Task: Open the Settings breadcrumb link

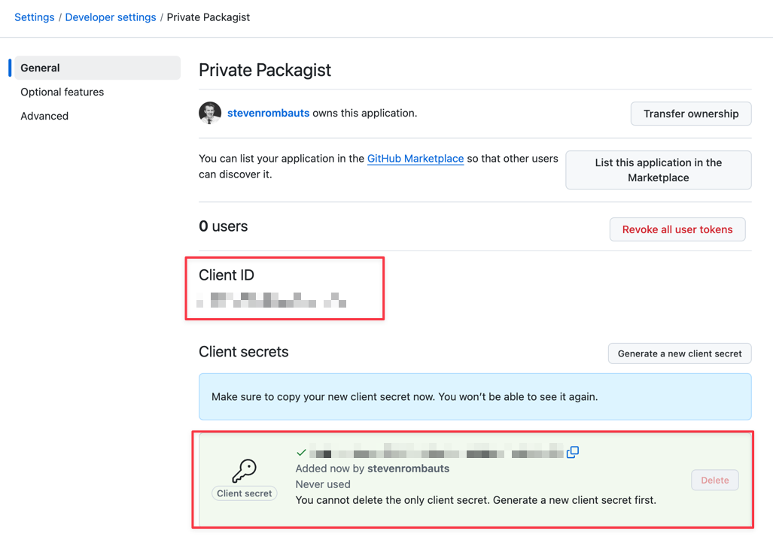Action: coord(34,17)
